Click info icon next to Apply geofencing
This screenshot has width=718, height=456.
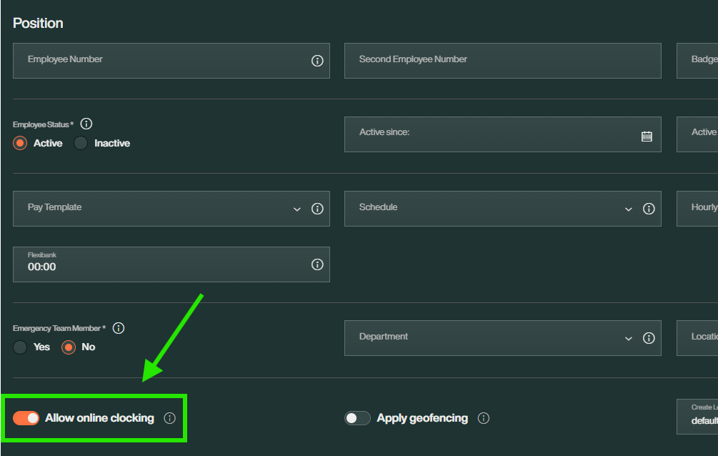(484, 418)
